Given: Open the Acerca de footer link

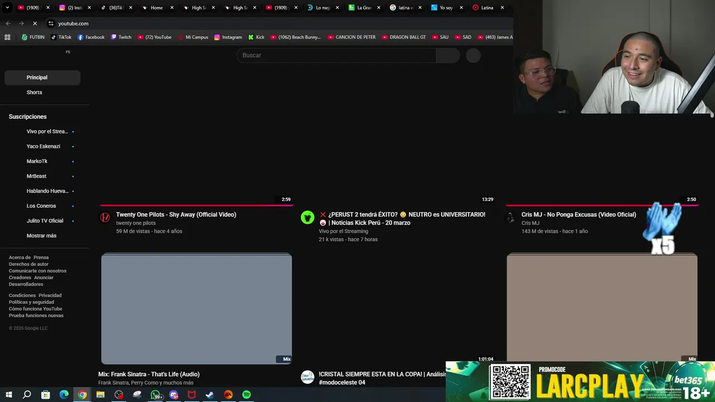Looking at the screenshot, I should point(20,257).
